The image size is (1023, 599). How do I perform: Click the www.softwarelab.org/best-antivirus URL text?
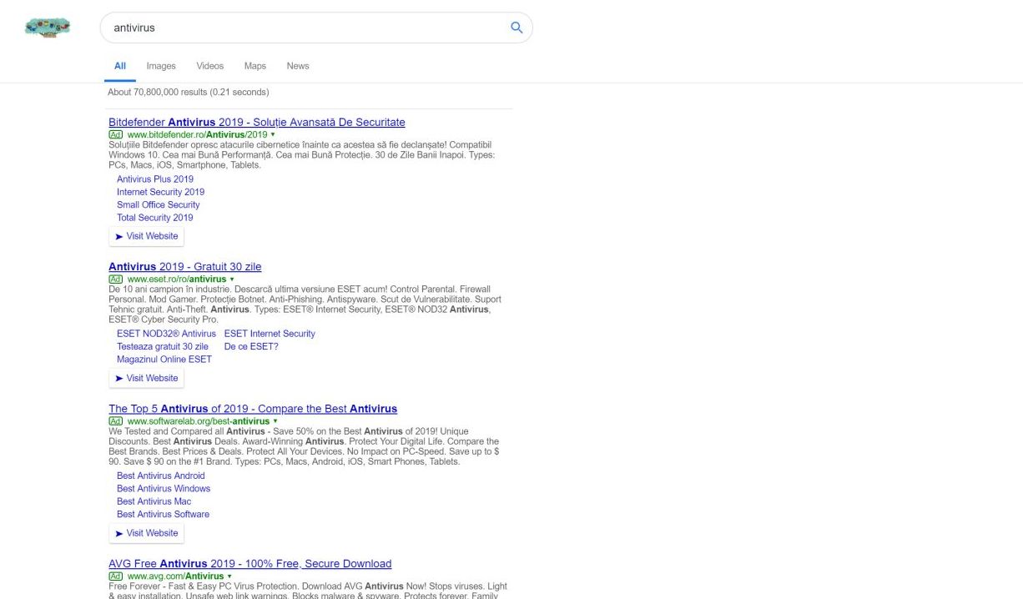click(199, 421)
